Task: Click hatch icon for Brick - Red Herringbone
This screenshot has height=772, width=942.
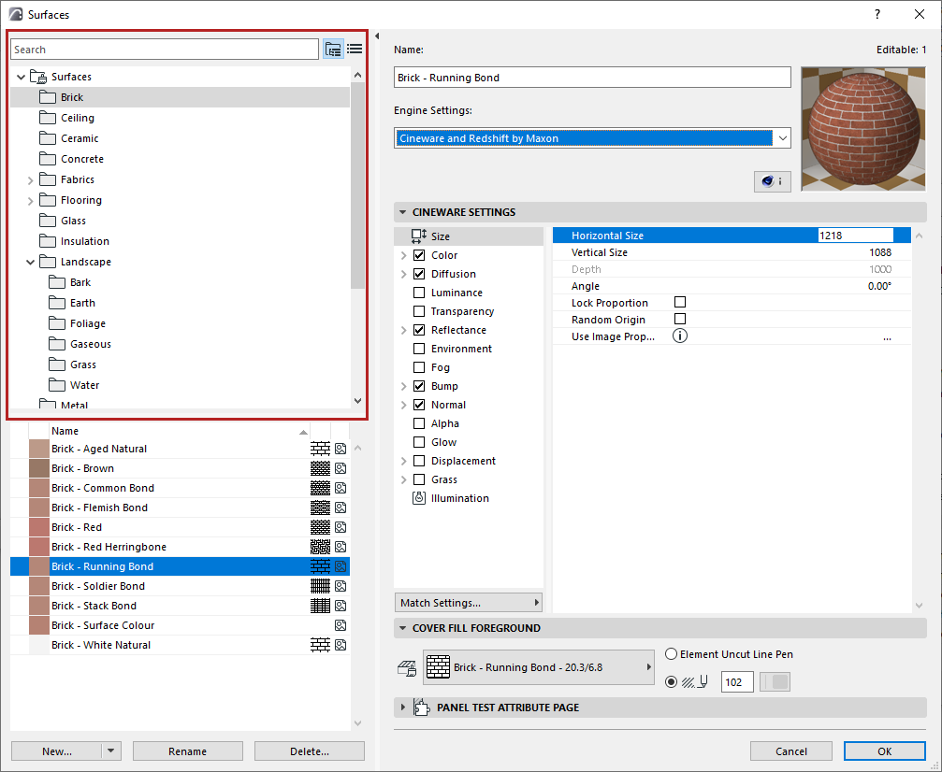Action: [x=320, y=547]
